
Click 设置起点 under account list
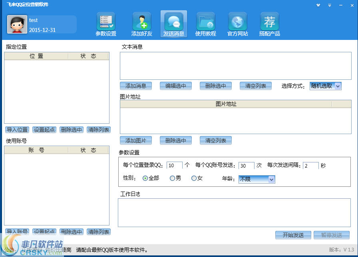point(44,232)
